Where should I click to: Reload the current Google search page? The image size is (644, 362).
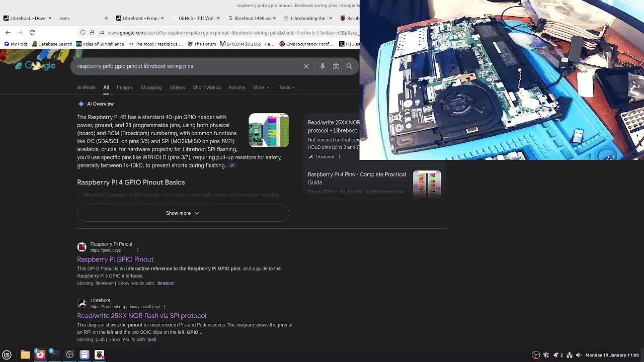(32, 33)
